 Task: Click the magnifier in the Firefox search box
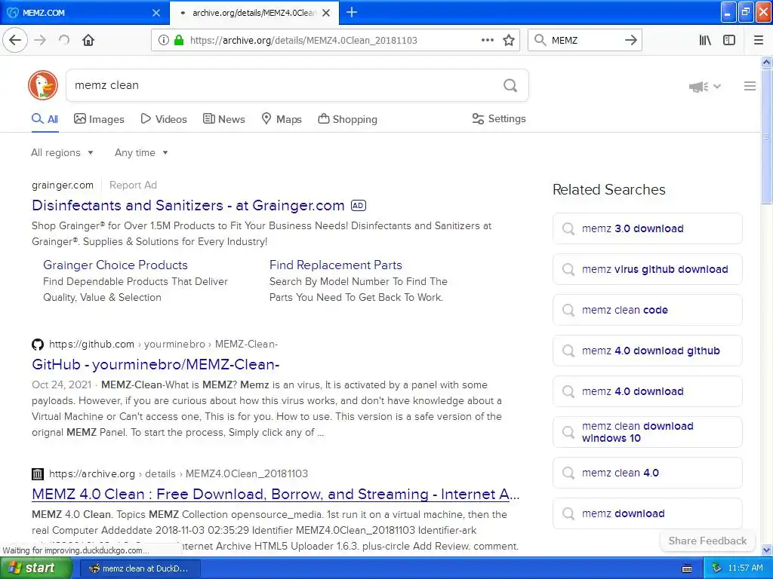click(x=540, y=40)
